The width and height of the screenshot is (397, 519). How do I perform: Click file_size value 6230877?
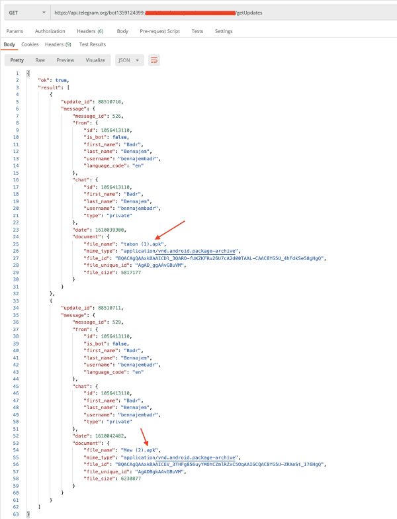pyautogui.click(x=131, y=479)
